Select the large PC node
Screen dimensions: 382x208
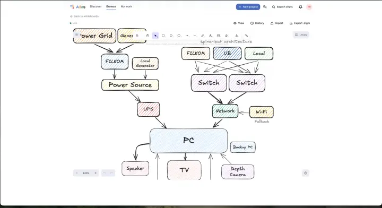point(188,141)
